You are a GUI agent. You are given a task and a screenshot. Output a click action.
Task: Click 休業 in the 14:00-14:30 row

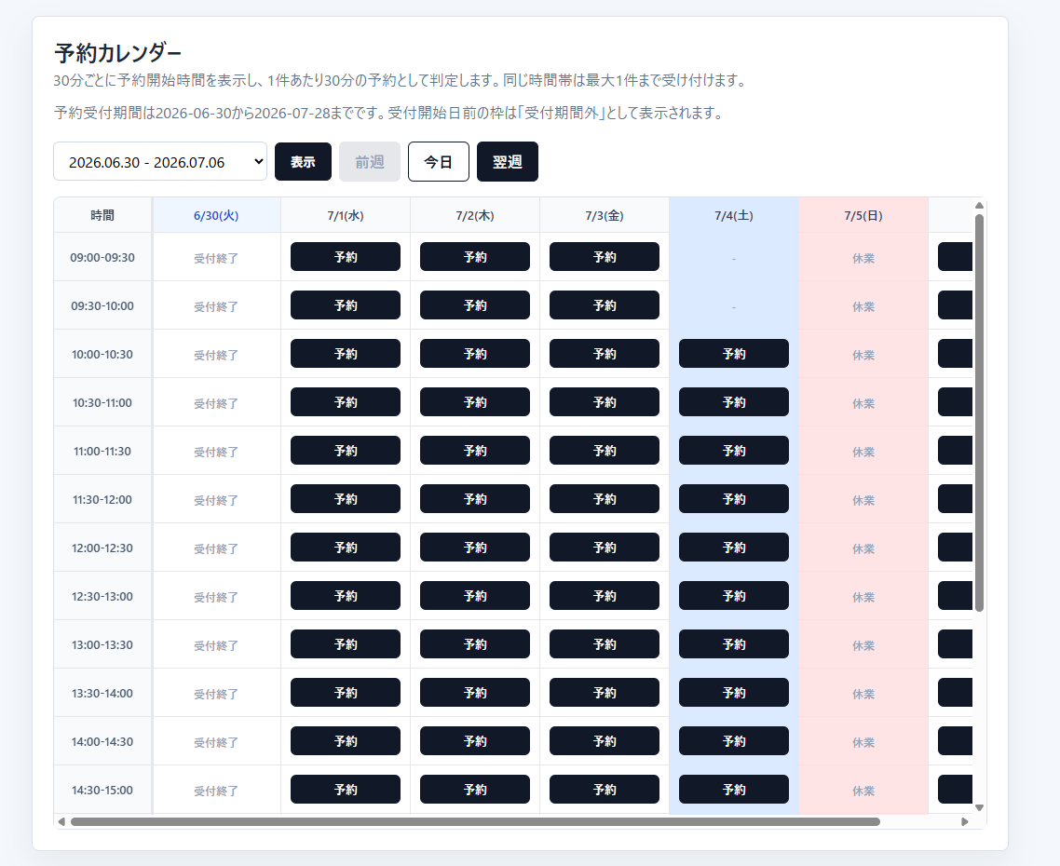click(x=863, y=742)
